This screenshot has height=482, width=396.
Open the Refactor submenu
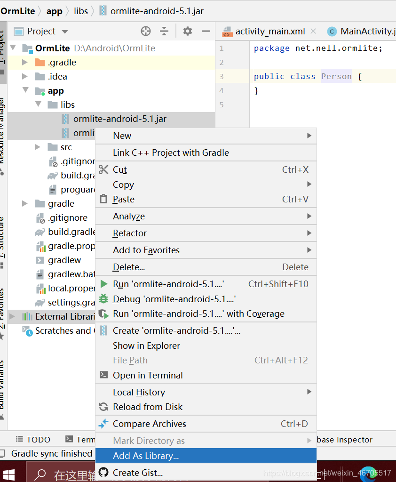(206, 233)
